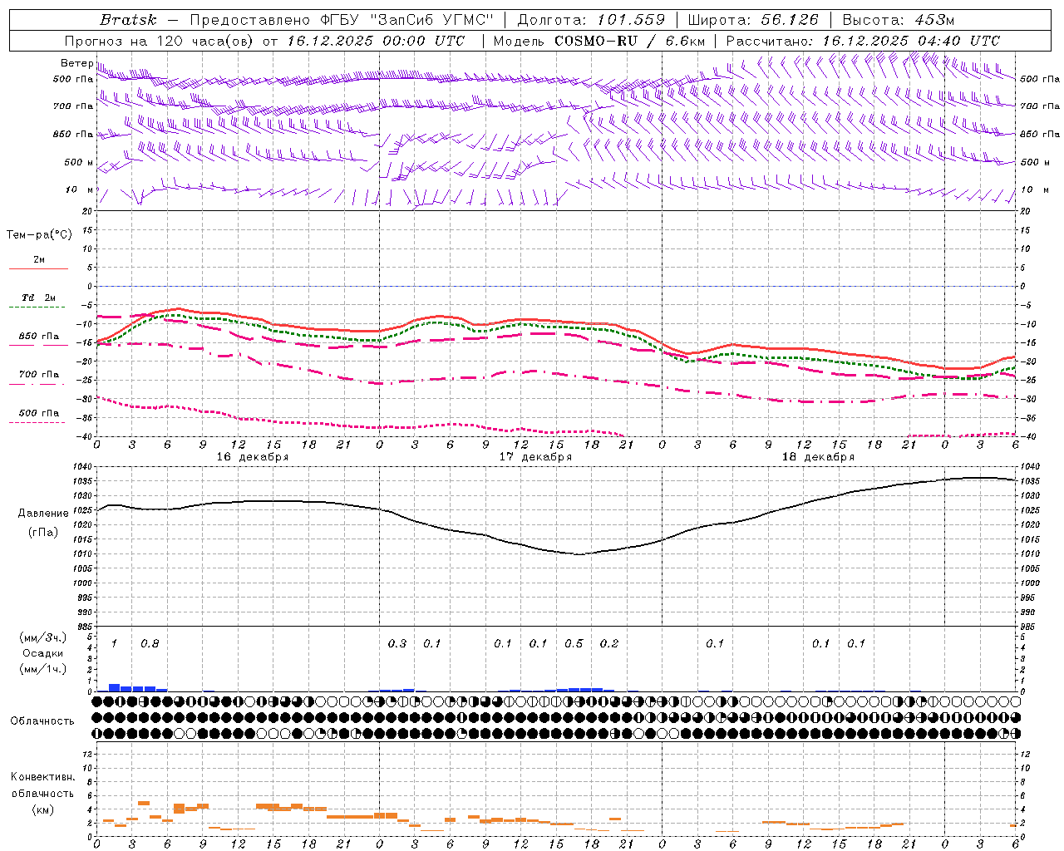This screenshot has height=851, width=1064.
Task: Click the Высота: 453м elevation value
Action: pyautogui.click(x=899, y=20)
